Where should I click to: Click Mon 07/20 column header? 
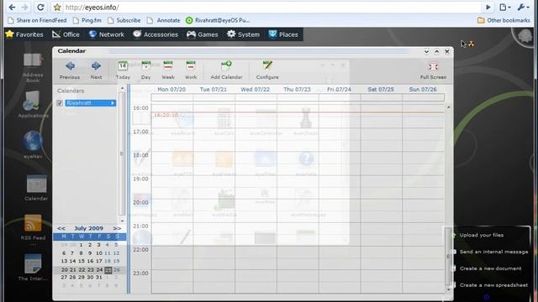(171, 90)
